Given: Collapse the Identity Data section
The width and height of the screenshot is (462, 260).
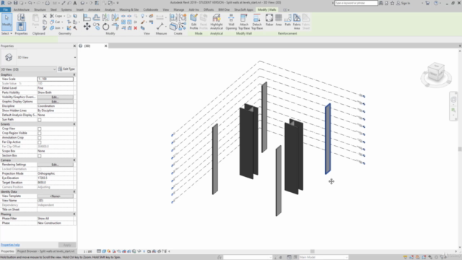Looking at the screenshot, I should pyautogui.click(x=74, y=192).
